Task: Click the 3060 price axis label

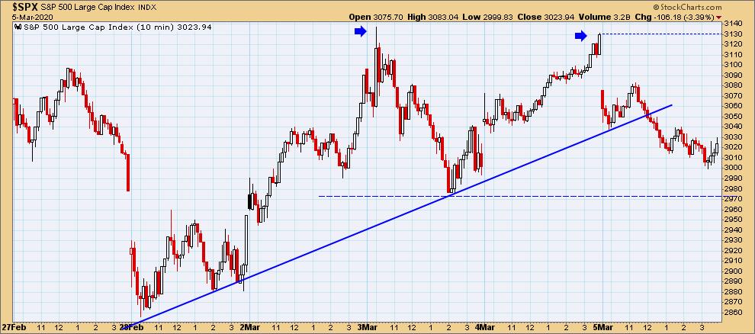Action: click(732, 106)
